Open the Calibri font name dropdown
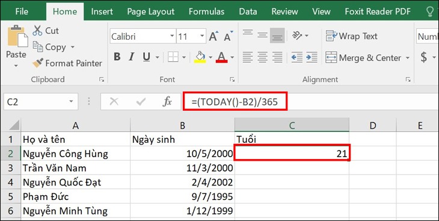439x221 pixels. pyautogui.click(x=172, y=37)
